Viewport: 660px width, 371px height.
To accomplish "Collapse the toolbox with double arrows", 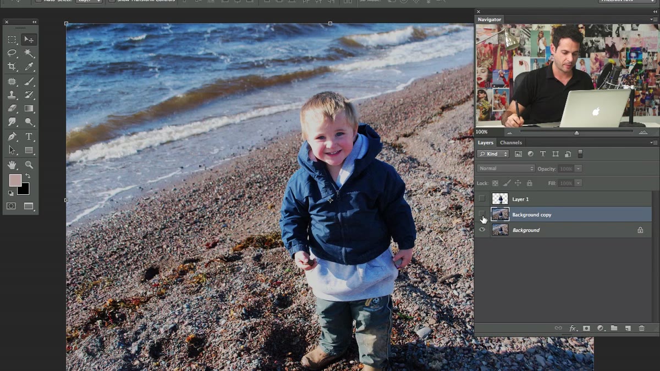I will 34,22.
